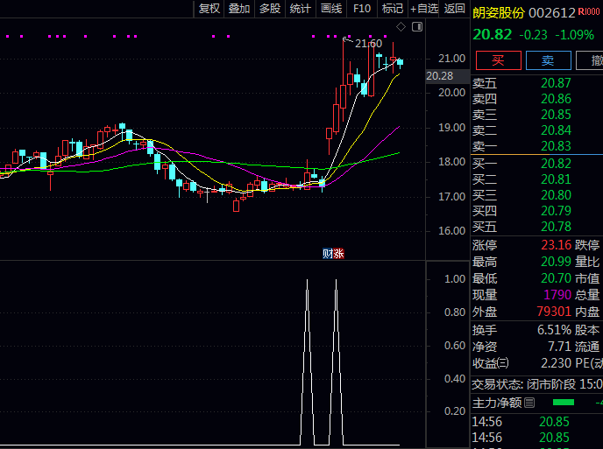The width and height of the screenshot is (603, 449).
Task: Click the blue 卖 sell button
Action: point(548,60)
